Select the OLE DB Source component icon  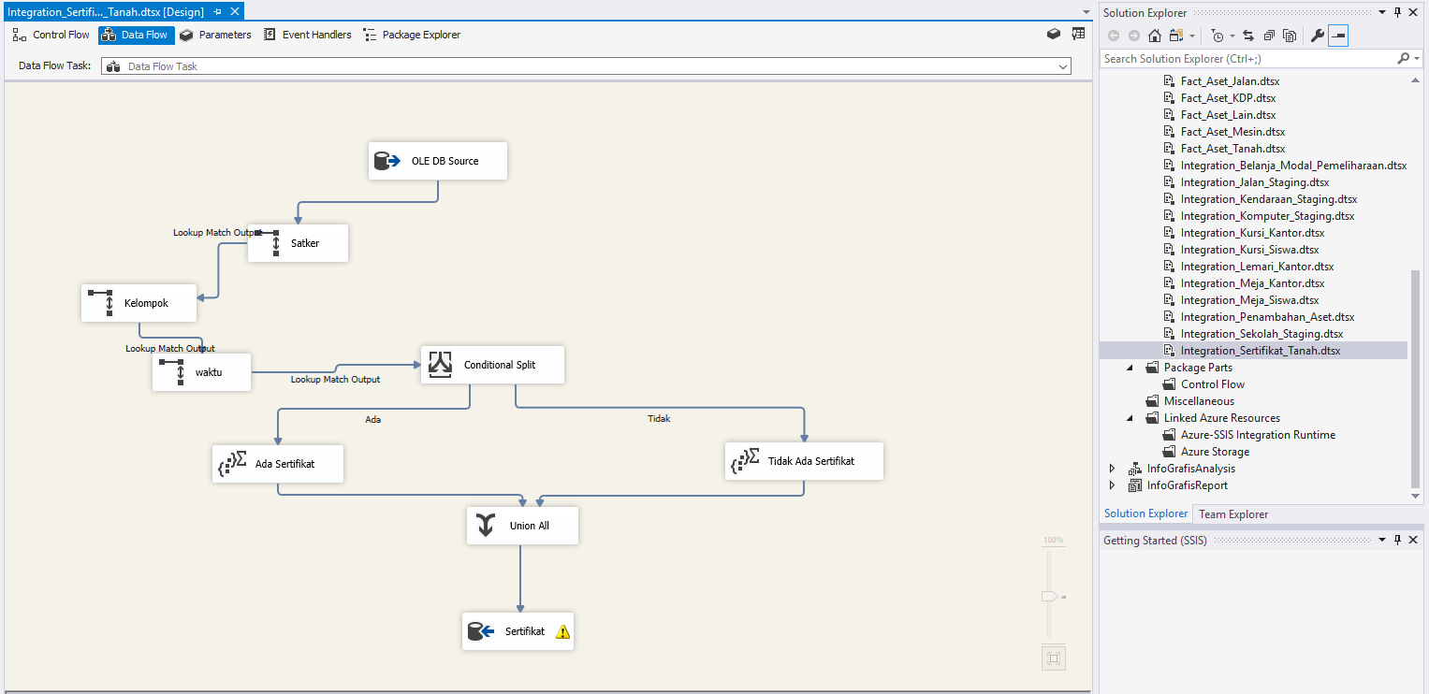point(387,161)
